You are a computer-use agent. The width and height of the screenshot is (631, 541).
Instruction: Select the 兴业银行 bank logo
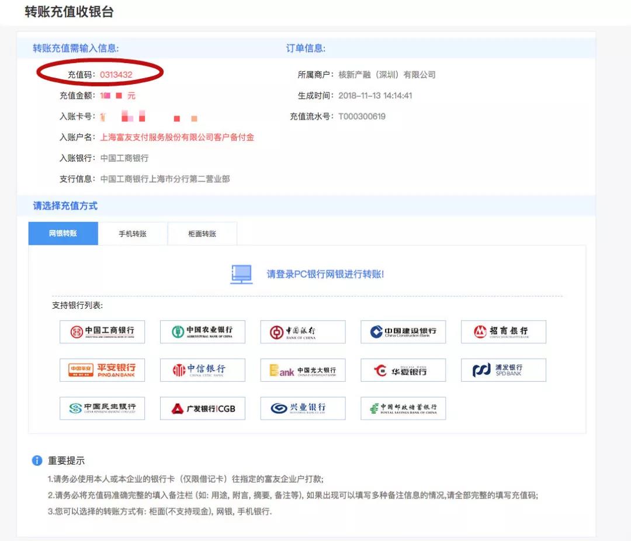coord(303,409)
